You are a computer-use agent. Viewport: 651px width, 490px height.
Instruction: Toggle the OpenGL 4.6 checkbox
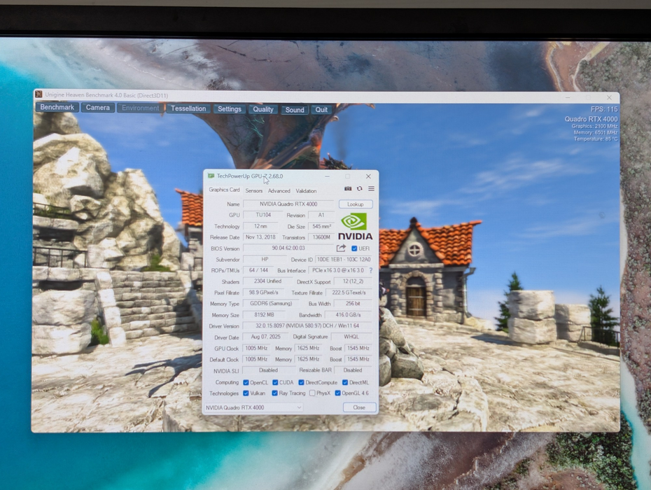(x=337, y=393)
